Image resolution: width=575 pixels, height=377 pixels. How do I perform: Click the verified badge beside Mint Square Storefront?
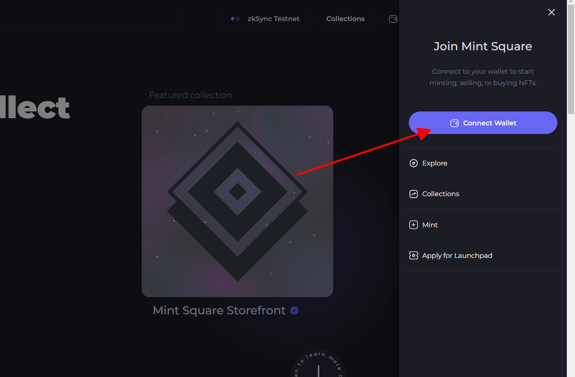click(x=294, y=310)
